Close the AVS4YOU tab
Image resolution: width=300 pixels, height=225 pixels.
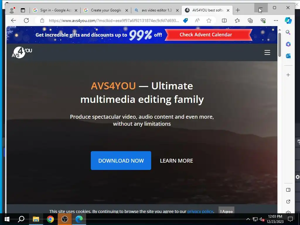click(x=228, y=10)
